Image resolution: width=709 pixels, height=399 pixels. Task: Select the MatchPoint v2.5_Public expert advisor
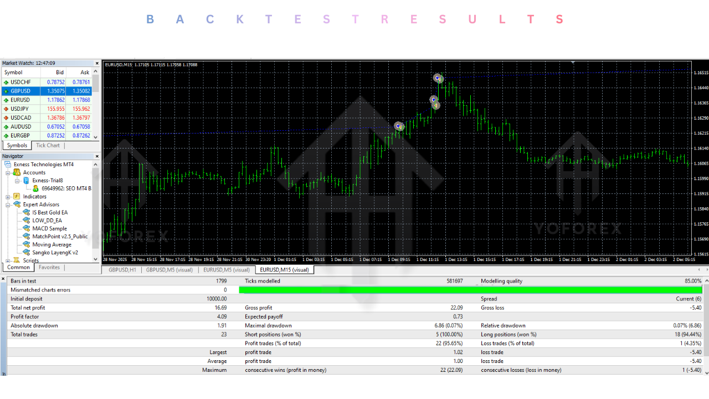(60, 237)
